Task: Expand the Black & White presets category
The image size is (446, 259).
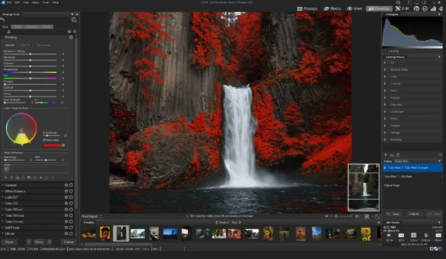Action: coord(385,69)
